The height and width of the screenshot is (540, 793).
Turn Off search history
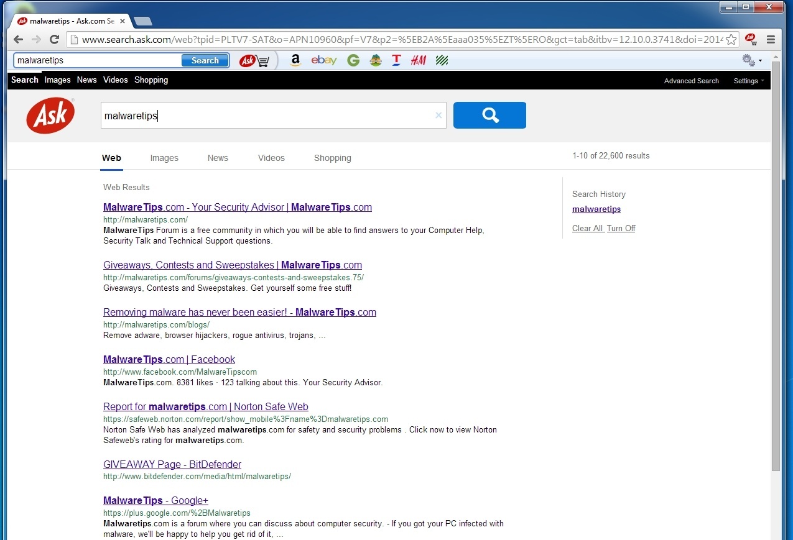pyautogui.click(x=621, y=229)
